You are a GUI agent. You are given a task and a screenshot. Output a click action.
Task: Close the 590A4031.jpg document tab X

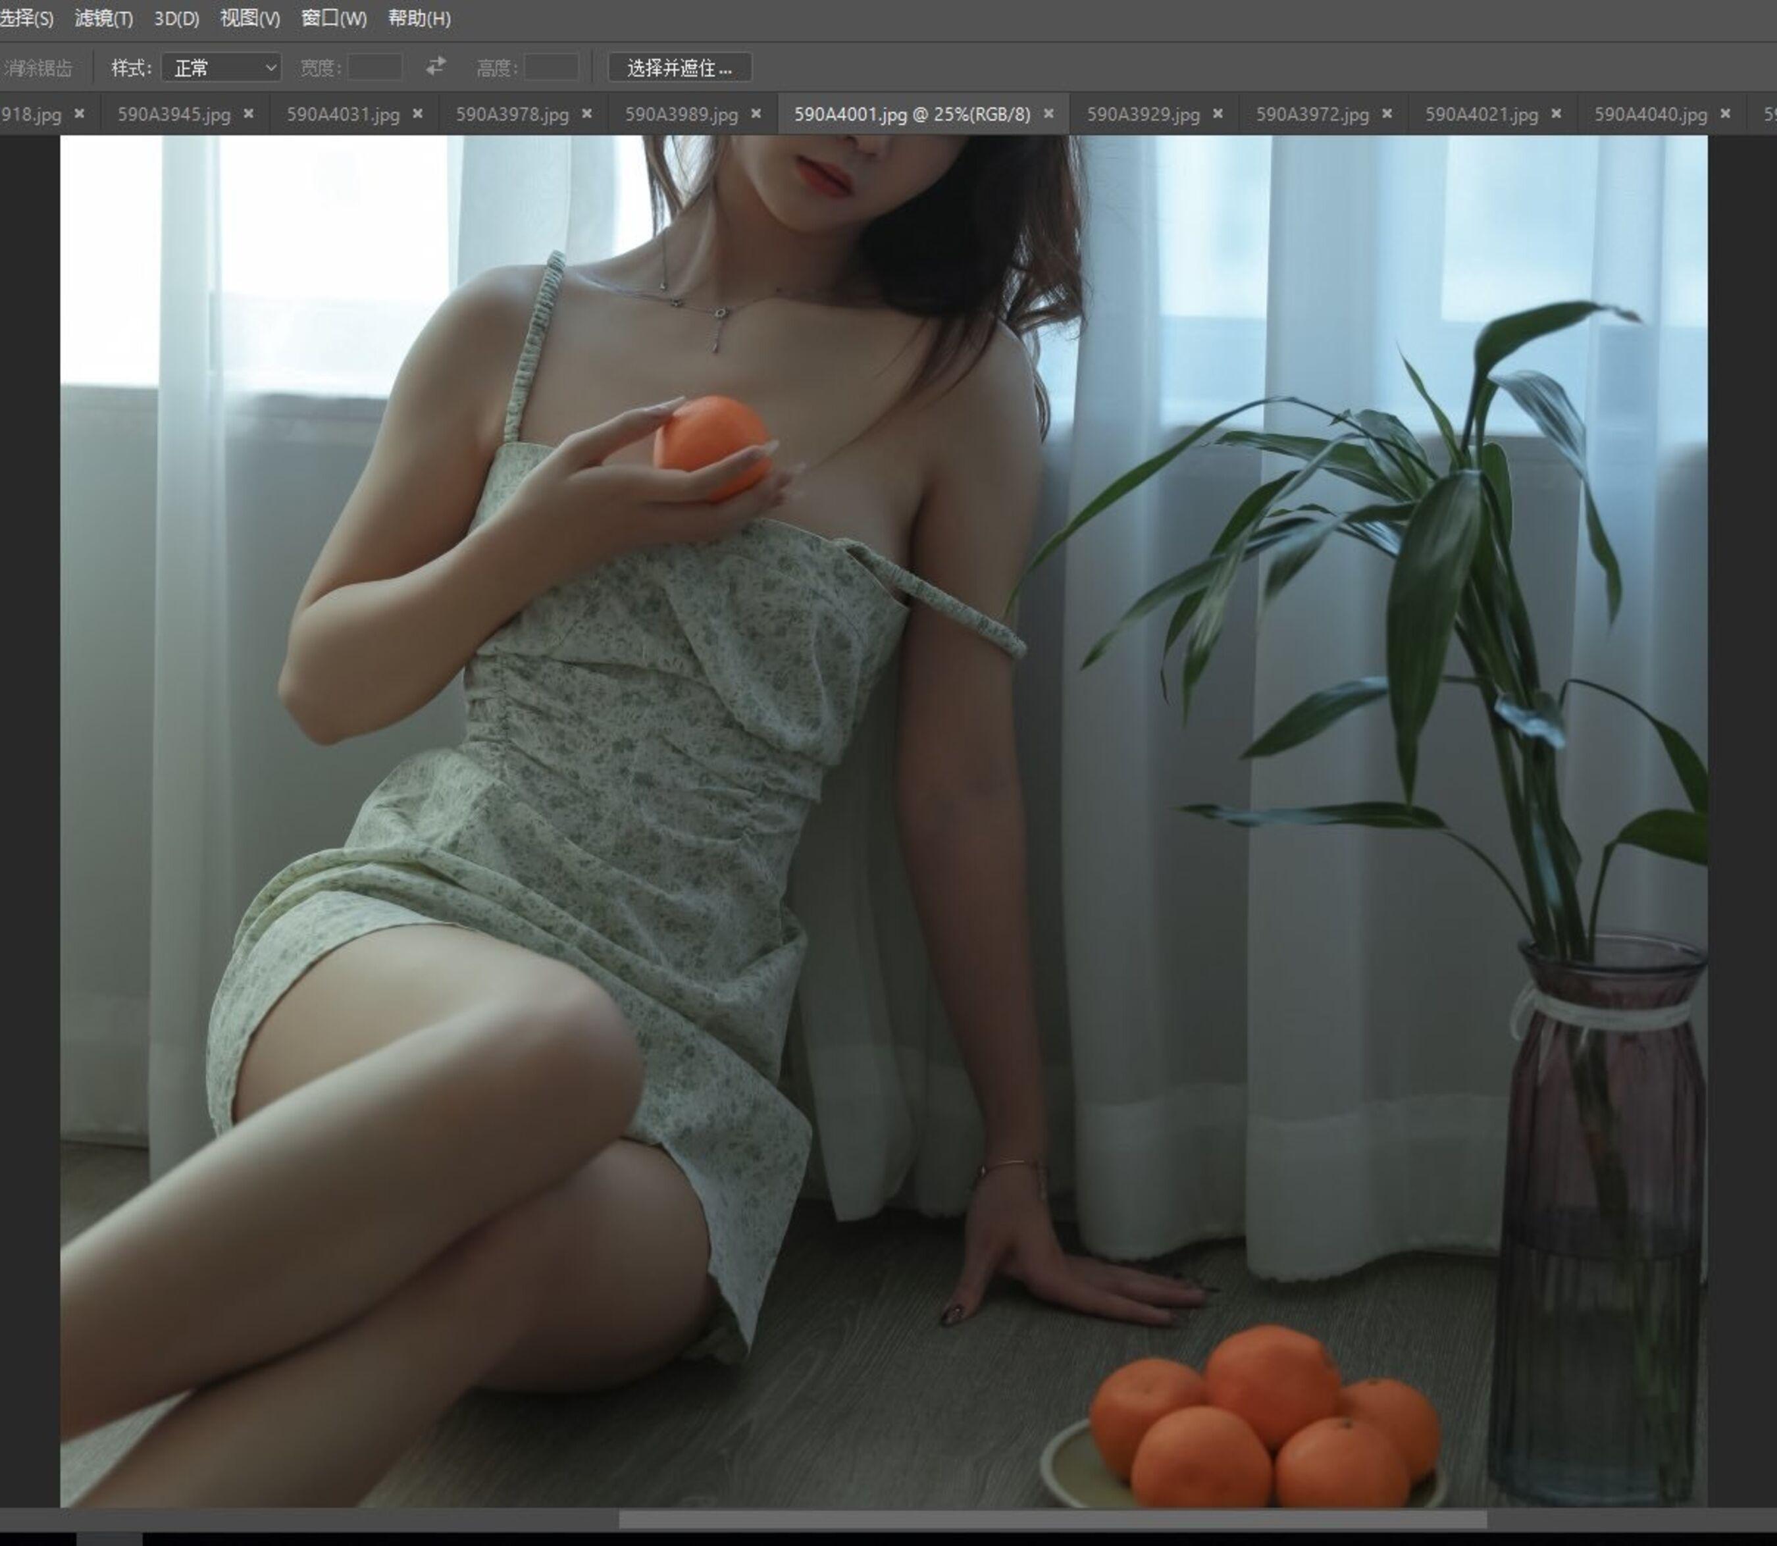417,114
